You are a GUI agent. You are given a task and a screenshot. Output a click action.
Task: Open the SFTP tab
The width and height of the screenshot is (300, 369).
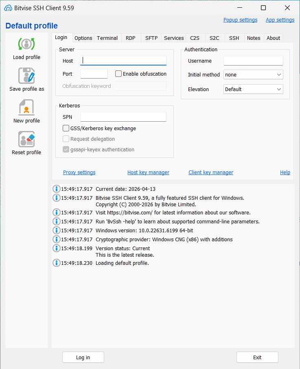(151, 38)
